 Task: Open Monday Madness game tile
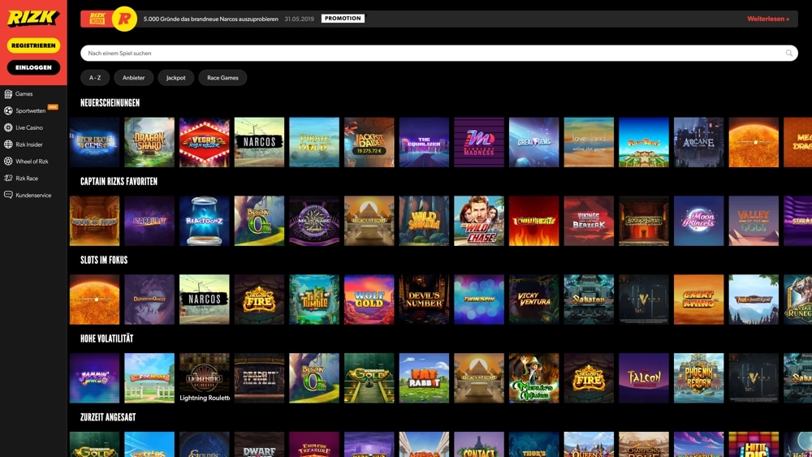[478, 142]
